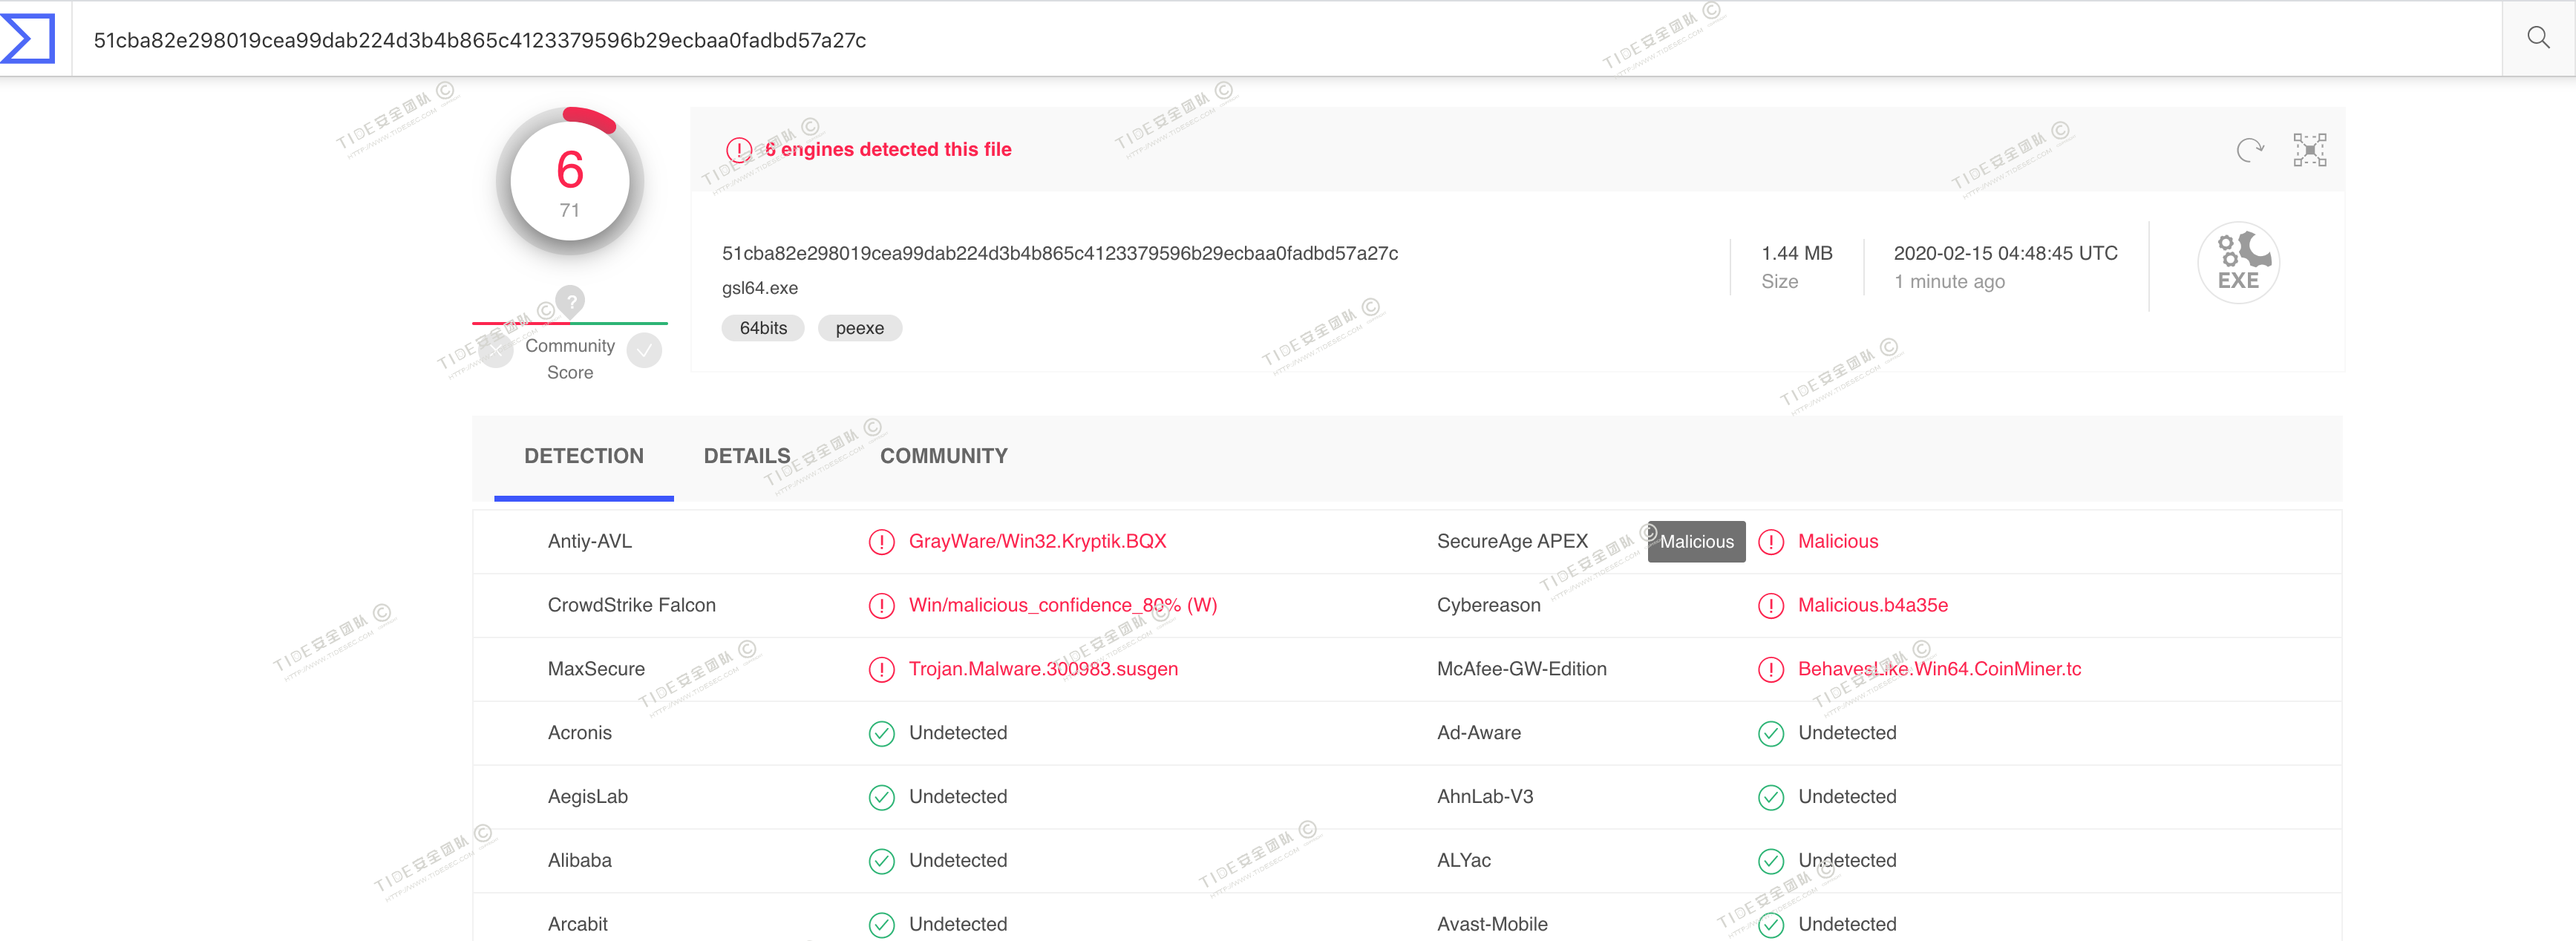2576x941 pixels.
Task: Click Antiy-AVL detection warning icon
Action: [881, 542]
